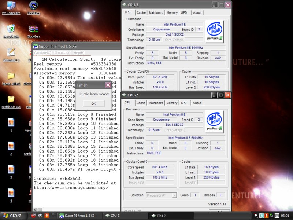Click the red round Quick Launch icon
The height and width of the screenshot is (220, 293).
[33, 216]
